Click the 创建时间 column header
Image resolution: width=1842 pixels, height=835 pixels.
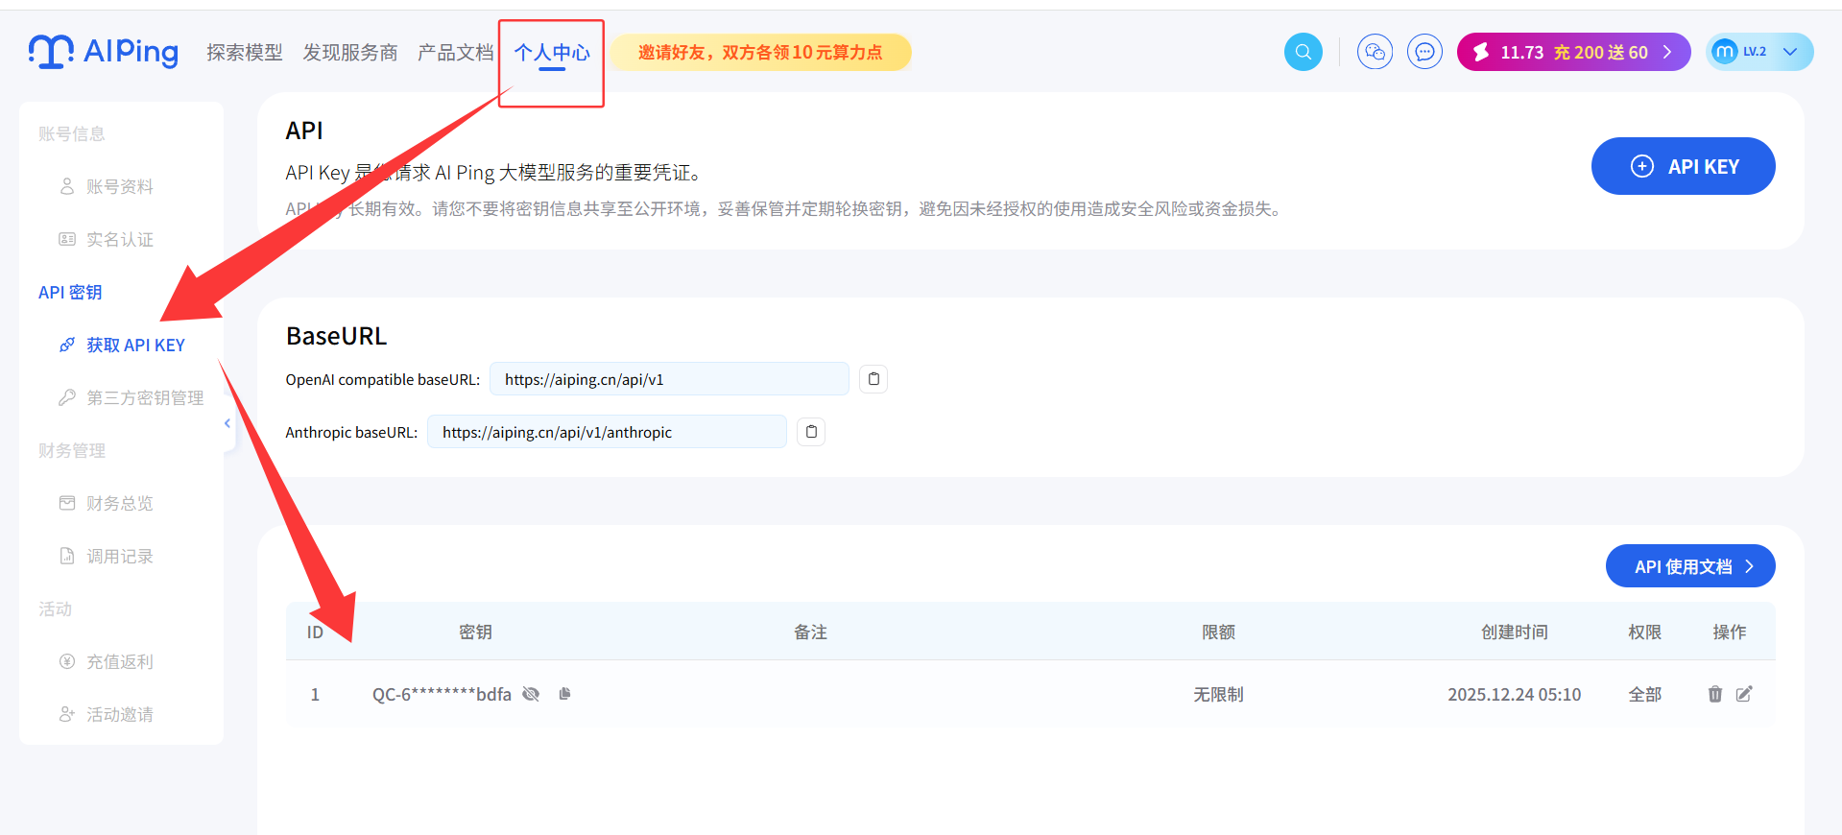(1514, 632)
